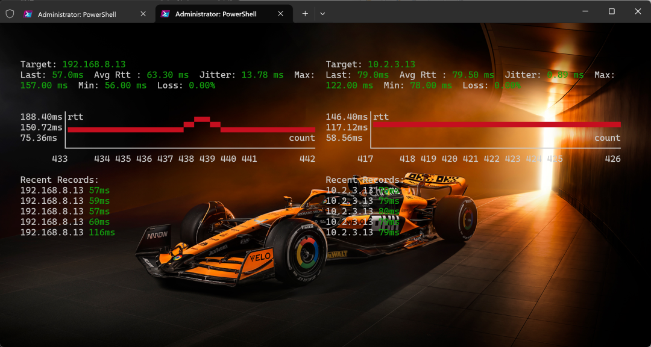Click PowerShell icon on the active tab

165,14
